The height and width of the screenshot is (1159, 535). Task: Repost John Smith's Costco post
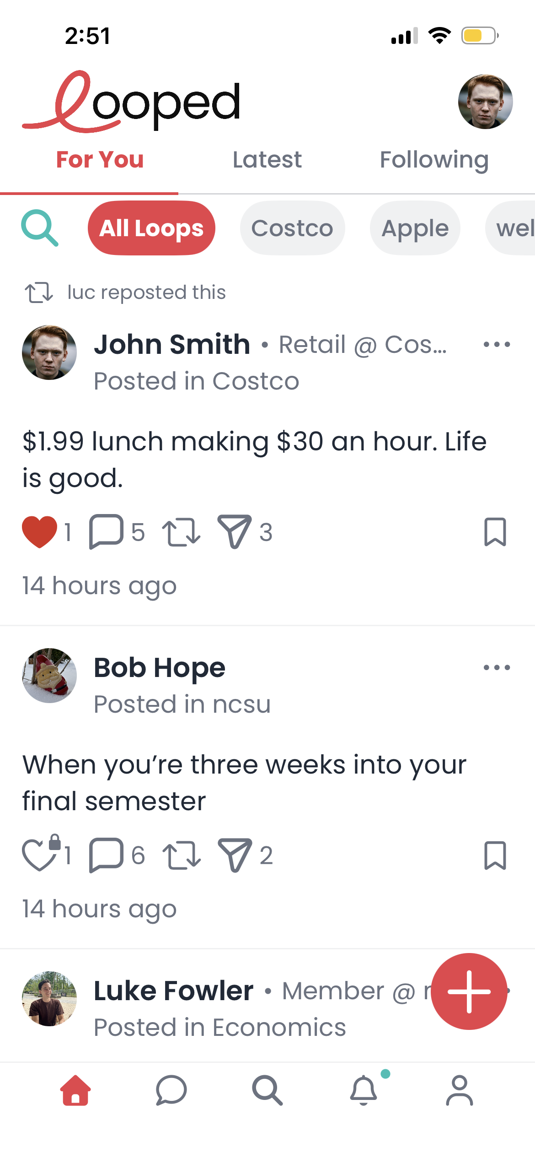coord(181,532)
